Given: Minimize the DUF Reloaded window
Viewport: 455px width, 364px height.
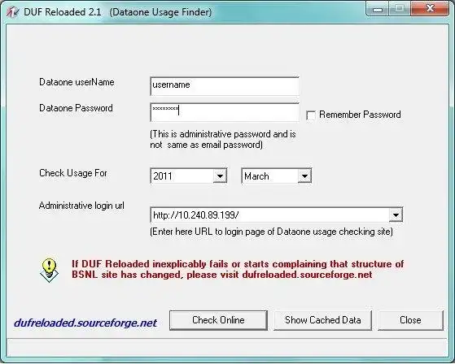Looking at the screenshot, I should tap(378, 10).
